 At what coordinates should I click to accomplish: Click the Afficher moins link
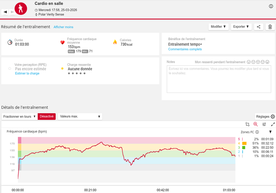[63, 27]
